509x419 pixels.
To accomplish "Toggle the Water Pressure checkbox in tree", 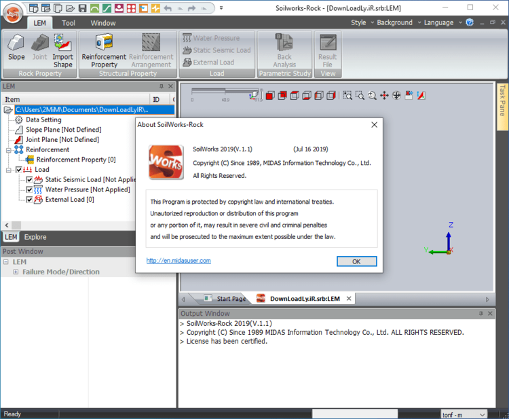I will (29, 190).
